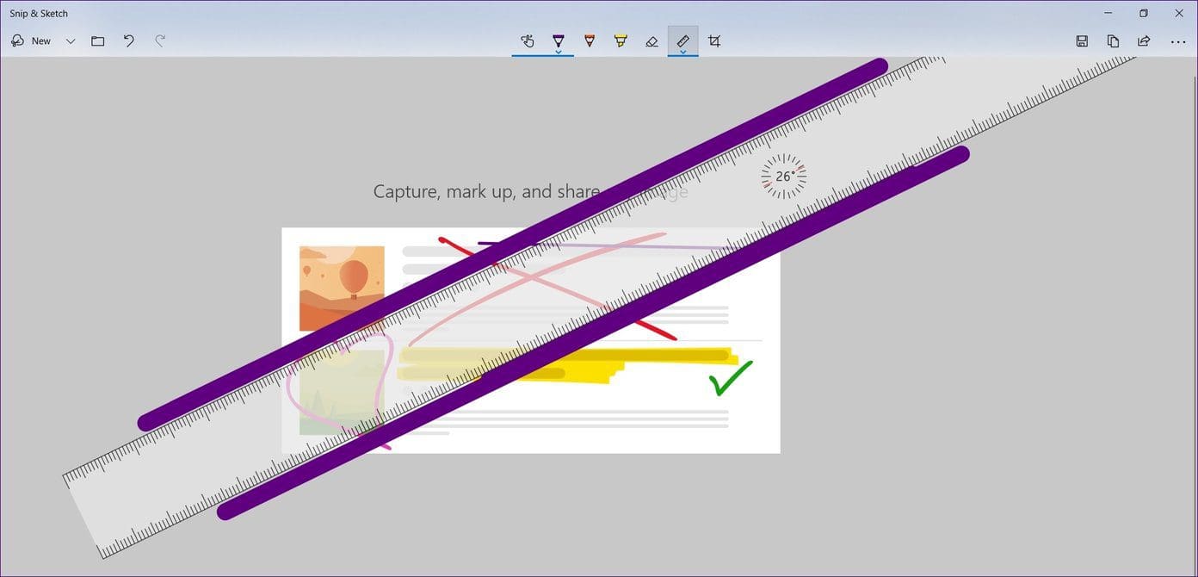Click 'Capture, mark up, and share' text
The width and height of the screenshot is (1198, 577).
pyautogui.click(x=486, y=191)
